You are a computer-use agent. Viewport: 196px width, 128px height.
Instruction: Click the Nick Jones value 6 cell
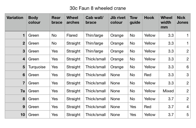click(x=183, y=67)
